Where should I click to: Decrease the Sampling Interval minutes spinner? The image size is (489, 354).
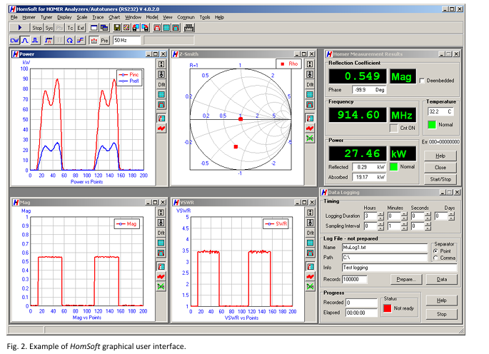pos(404,228)
